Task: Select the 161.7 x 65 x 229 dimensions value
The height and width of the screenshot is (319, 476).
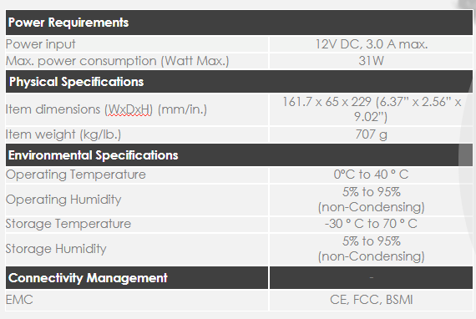Action: (x=372, y=109)
